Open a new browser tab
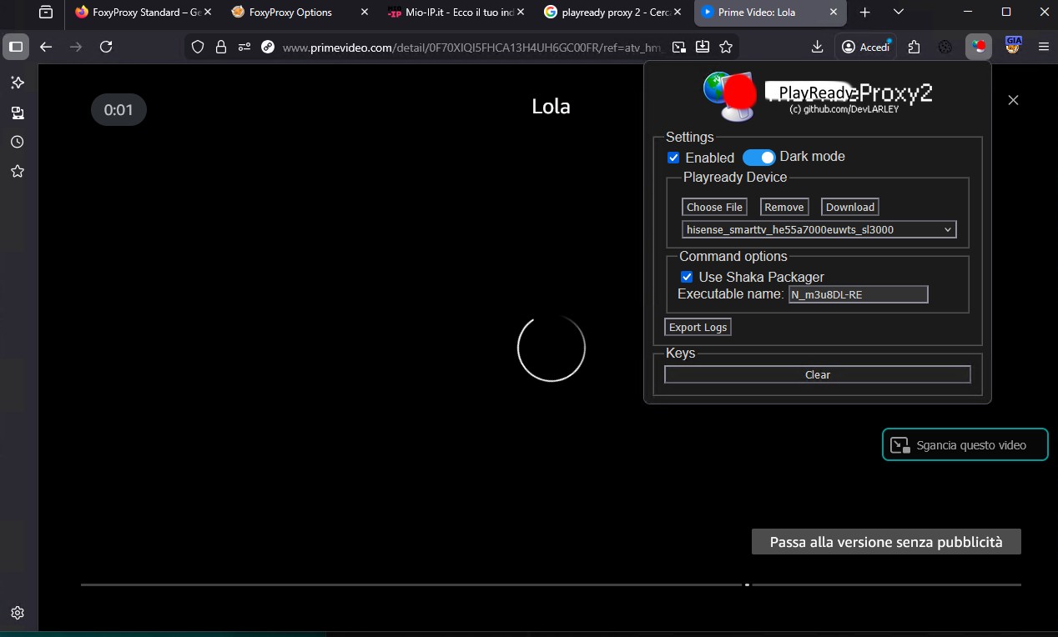 [x=865, y=13]
